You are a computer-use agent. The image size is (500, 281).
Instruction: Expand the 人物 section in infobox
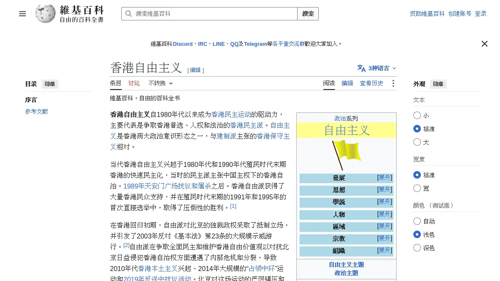[x=385, y=214]
